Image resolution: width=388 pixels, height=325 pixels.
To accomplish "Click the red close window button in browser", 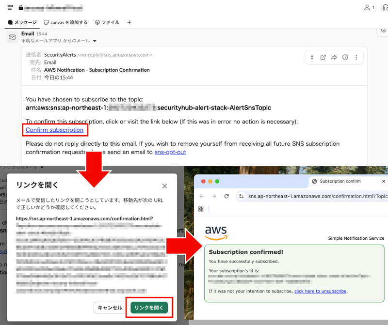I will coord(203,182).
